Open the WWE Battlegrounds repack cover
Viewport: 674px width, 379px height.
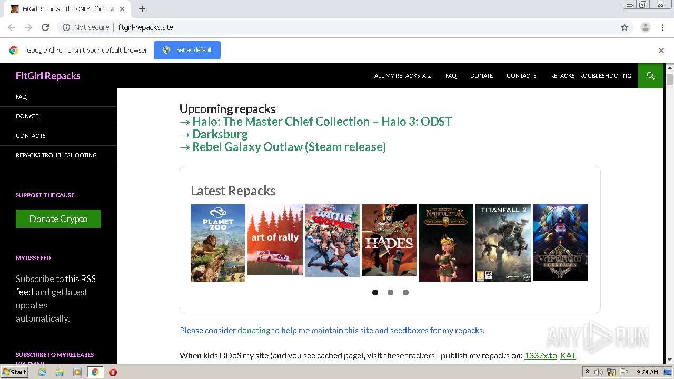(x=332, y=241)
